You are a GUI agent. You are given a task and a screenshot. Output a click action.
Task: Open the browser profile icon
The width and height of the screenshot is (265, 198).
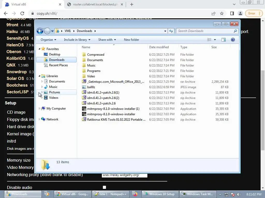(x=240, y=13)
